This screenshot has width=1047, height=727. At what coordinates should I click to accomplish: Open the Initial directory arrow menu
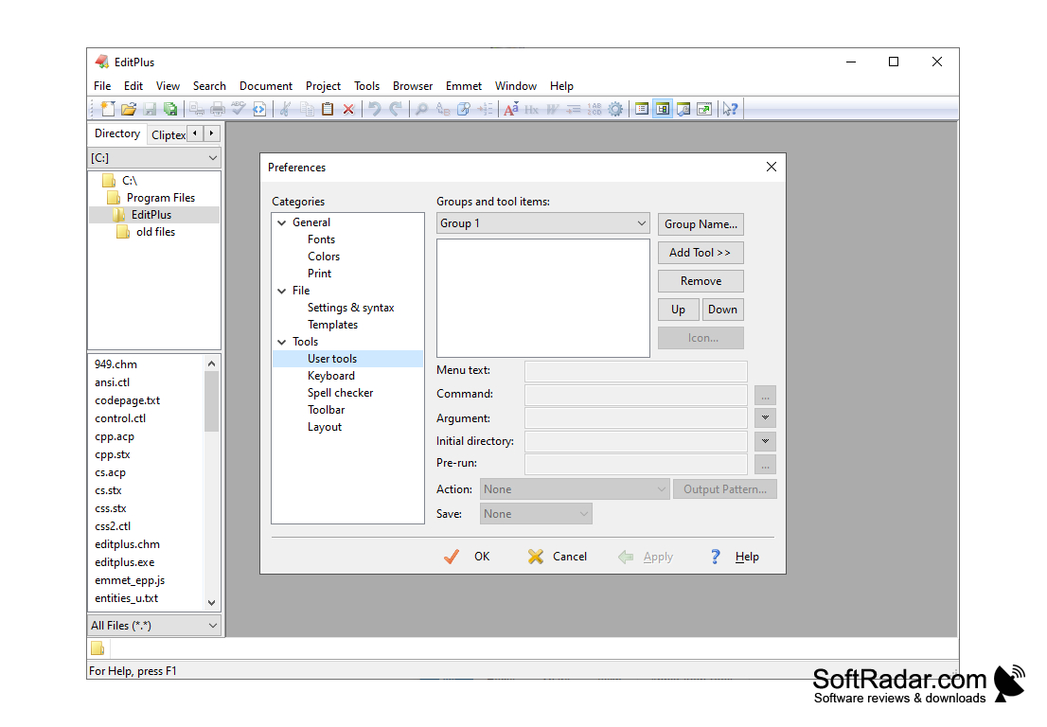pos(765,441)
